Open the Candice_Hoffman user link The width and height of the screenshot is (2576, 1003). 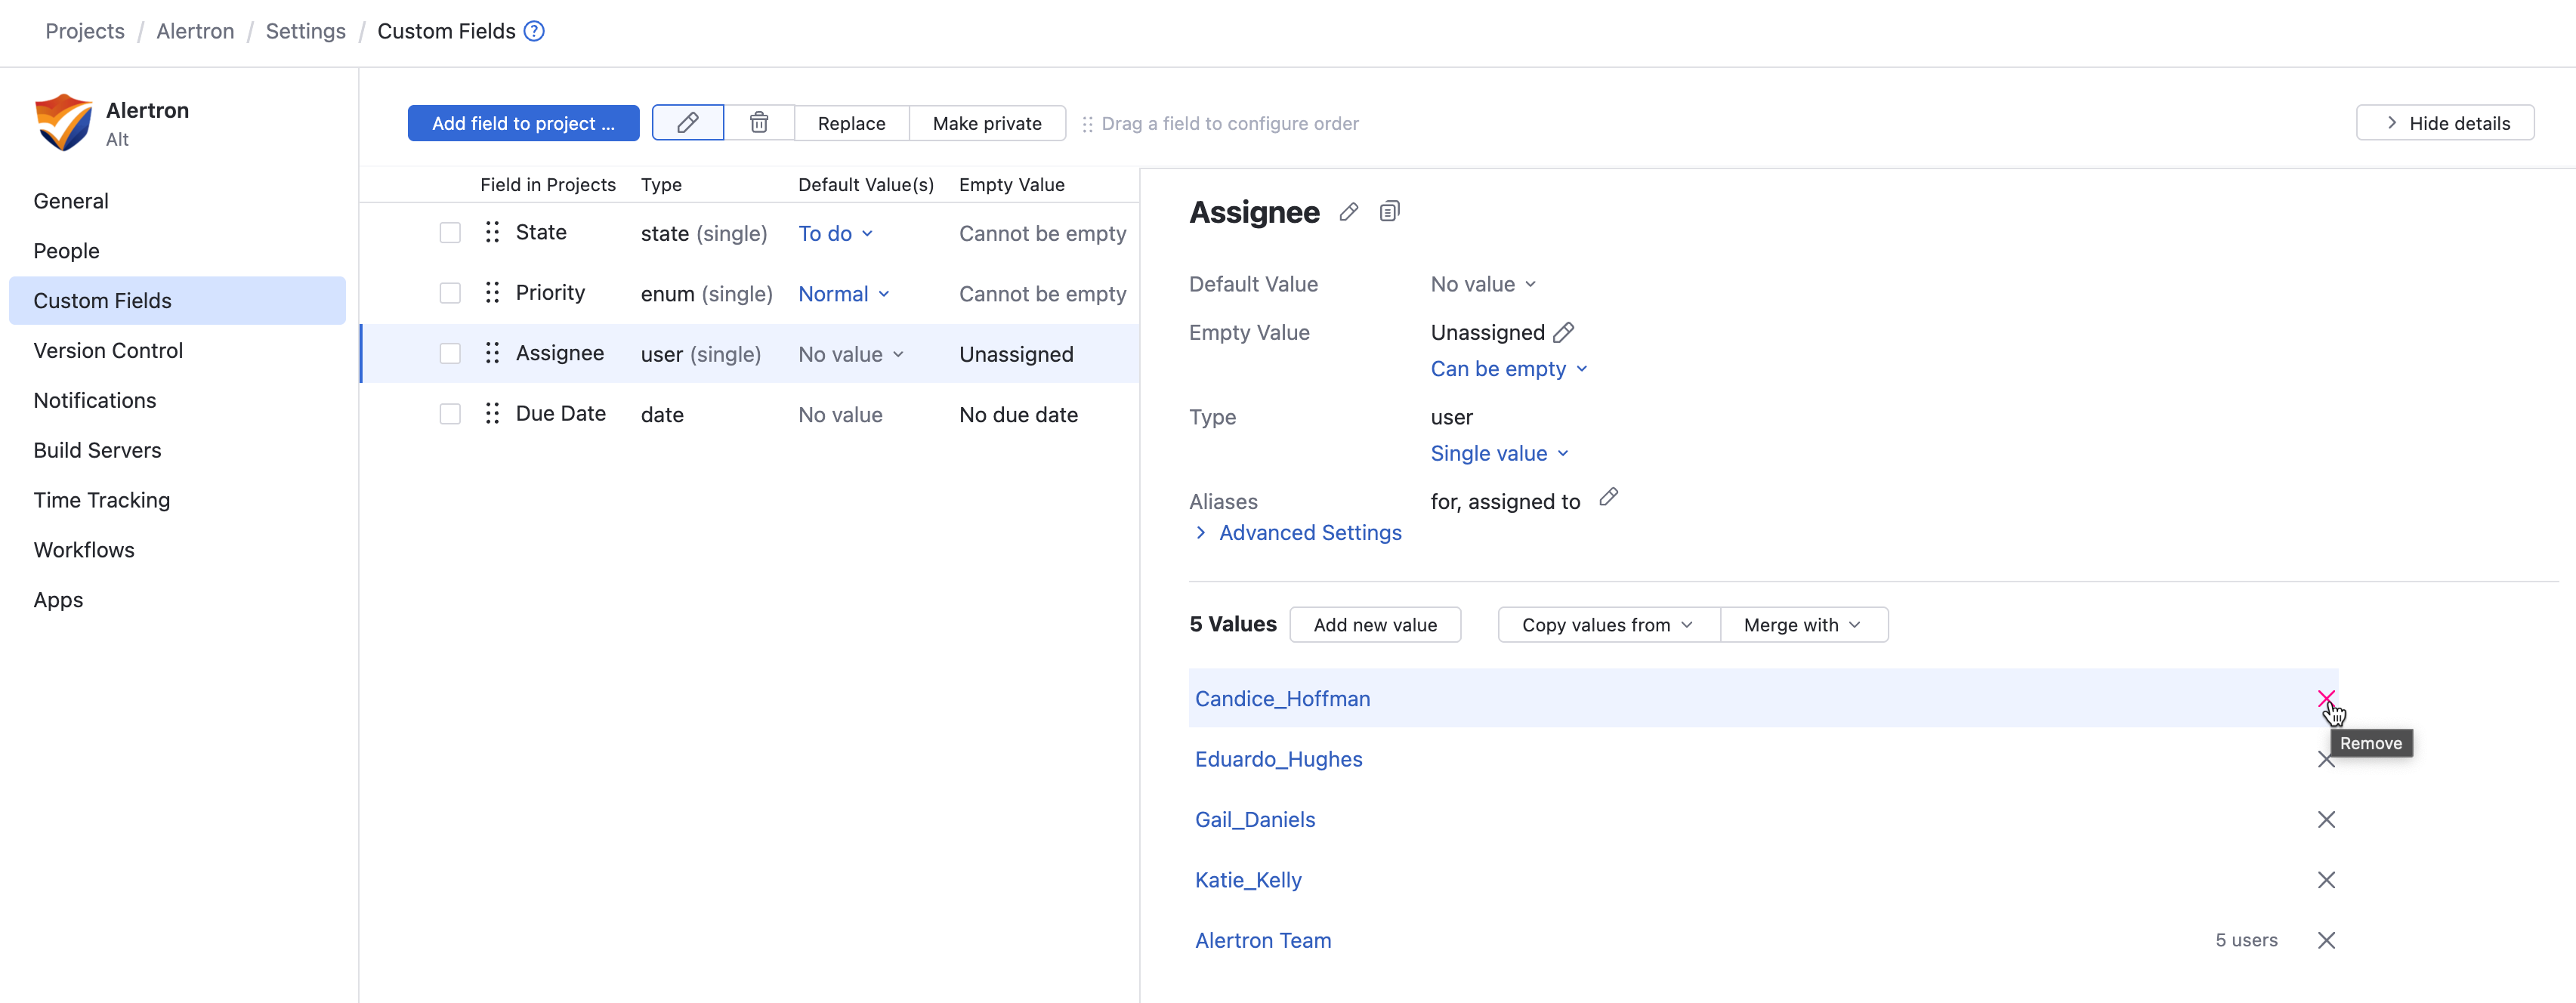1282,699
